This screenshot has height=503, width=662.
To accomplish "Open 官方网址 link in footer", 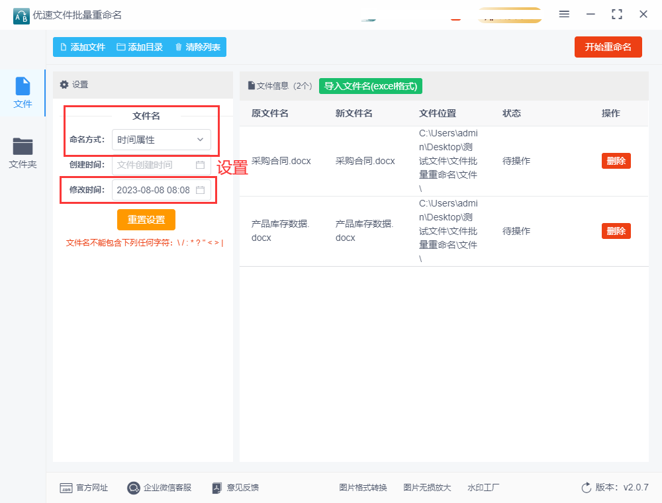I will [x=84, y=488].
